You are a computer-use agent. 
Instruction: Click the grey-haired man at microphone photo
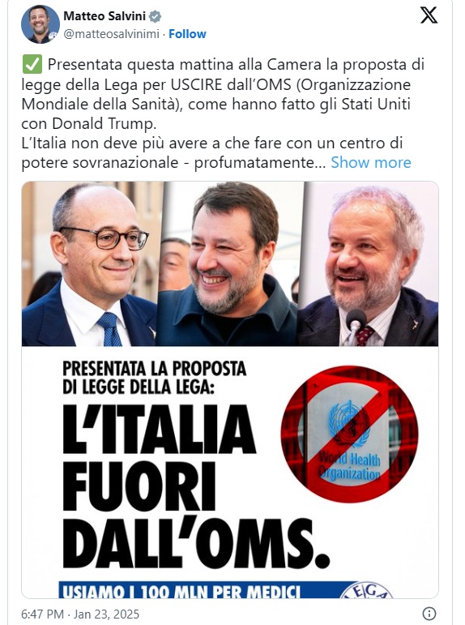pos(369,264)
